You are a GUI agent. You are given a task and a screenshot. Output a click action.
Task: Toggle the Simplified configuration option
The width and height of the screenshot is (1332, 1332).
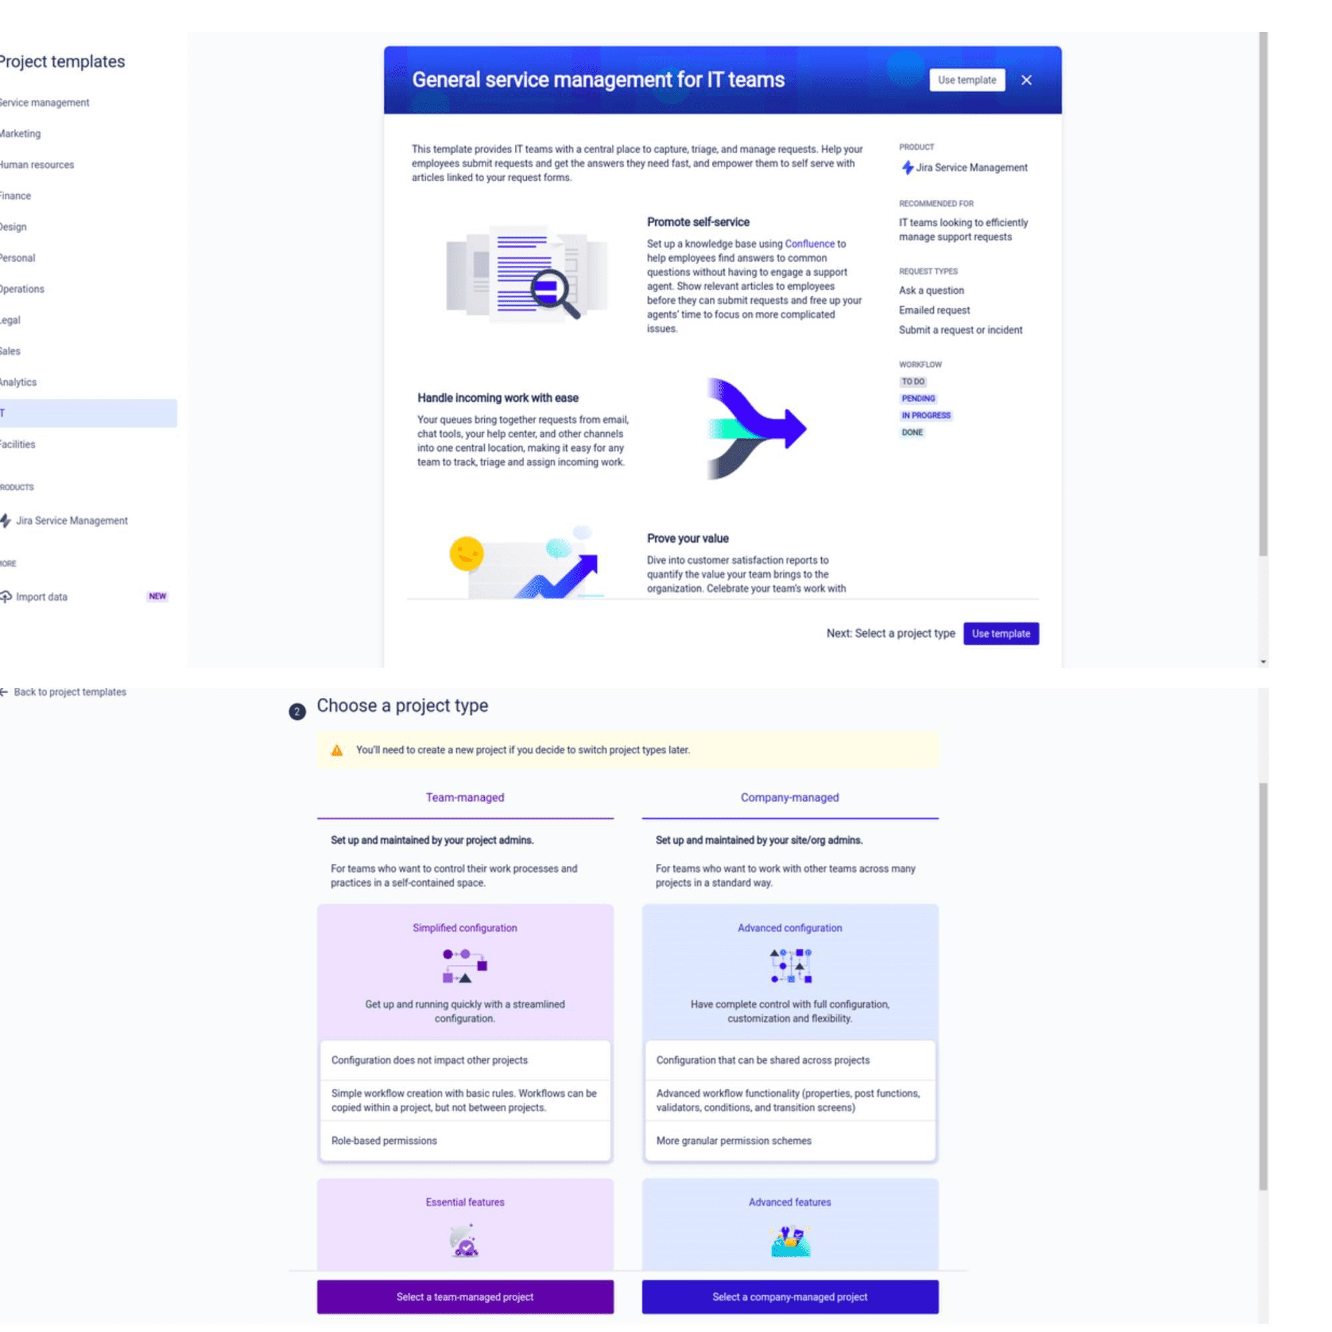(x=466, y=927)
